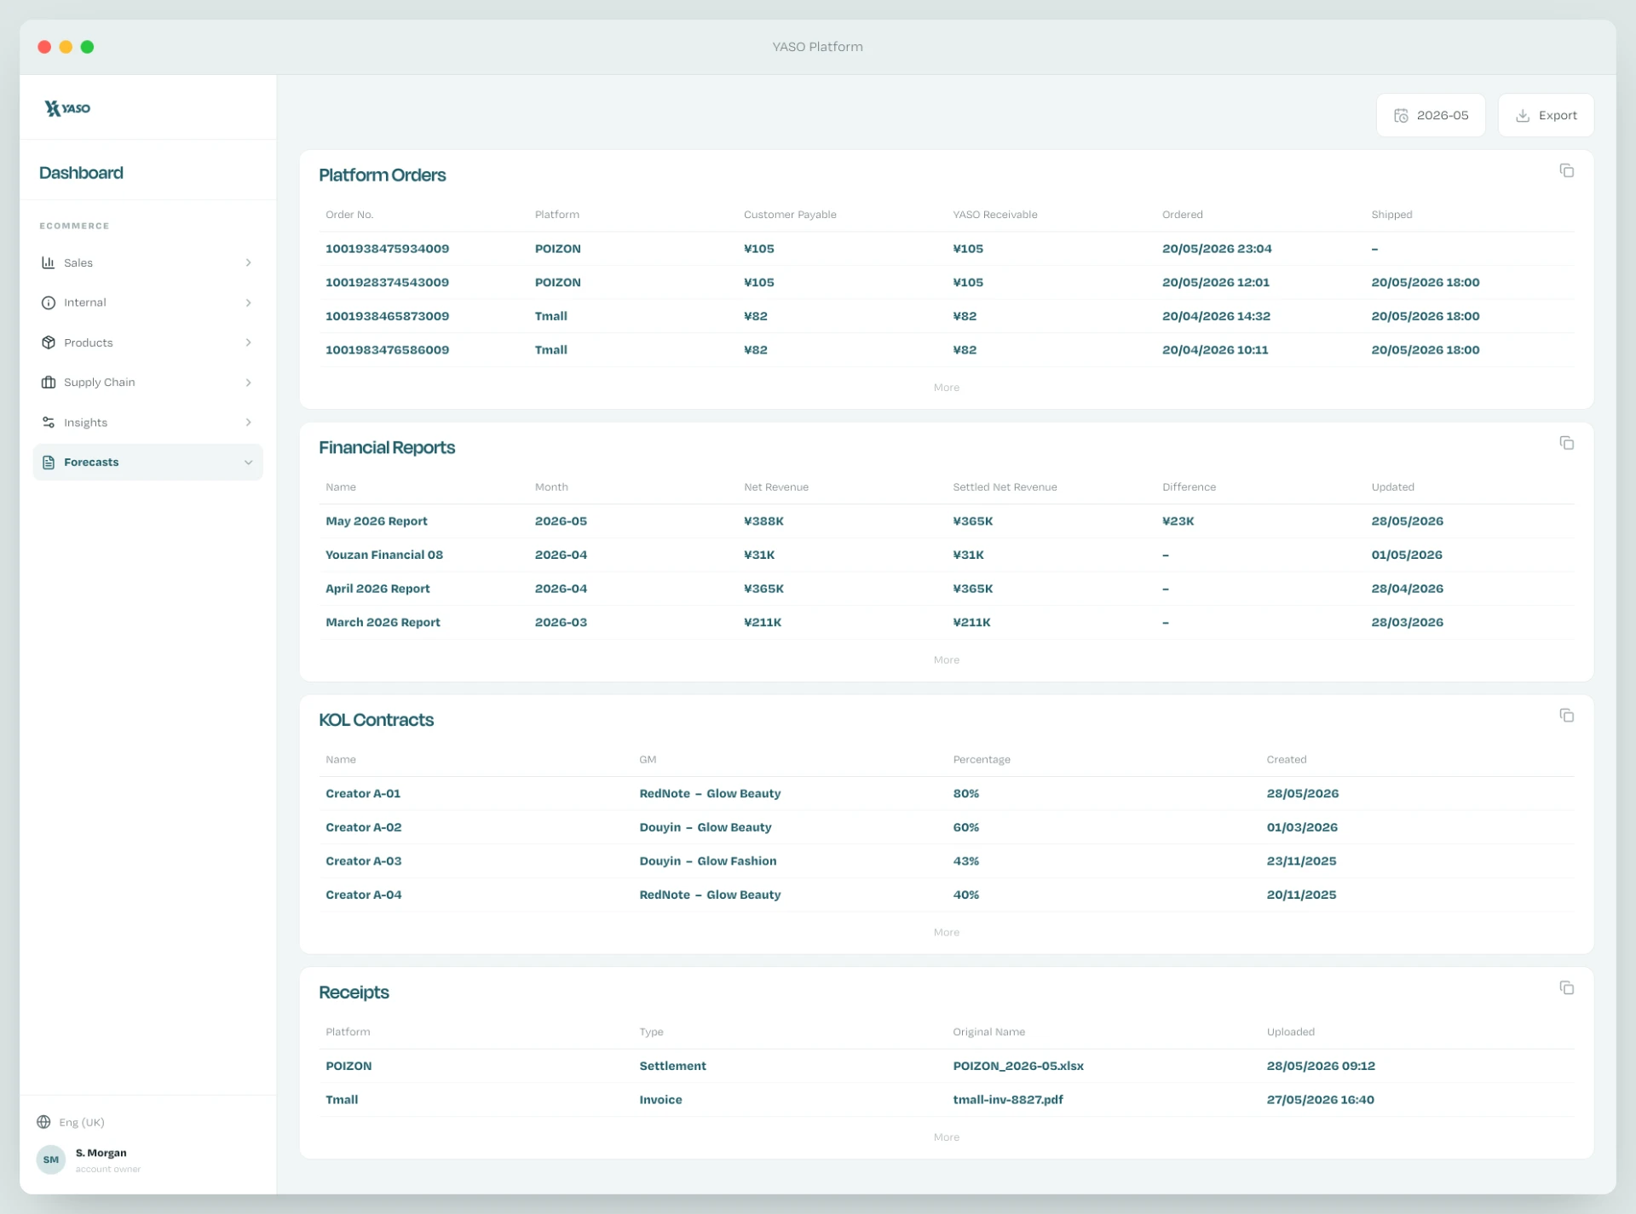Expand the Insights menu chevron
This screenshot has width=1636, height=1214.
[248, 423]
